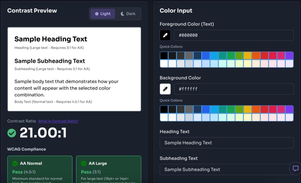Image resolution: width=301 pixels, height=183 pixels.
Task: Pick purple foreground quick color
Action: coord(289,56)
